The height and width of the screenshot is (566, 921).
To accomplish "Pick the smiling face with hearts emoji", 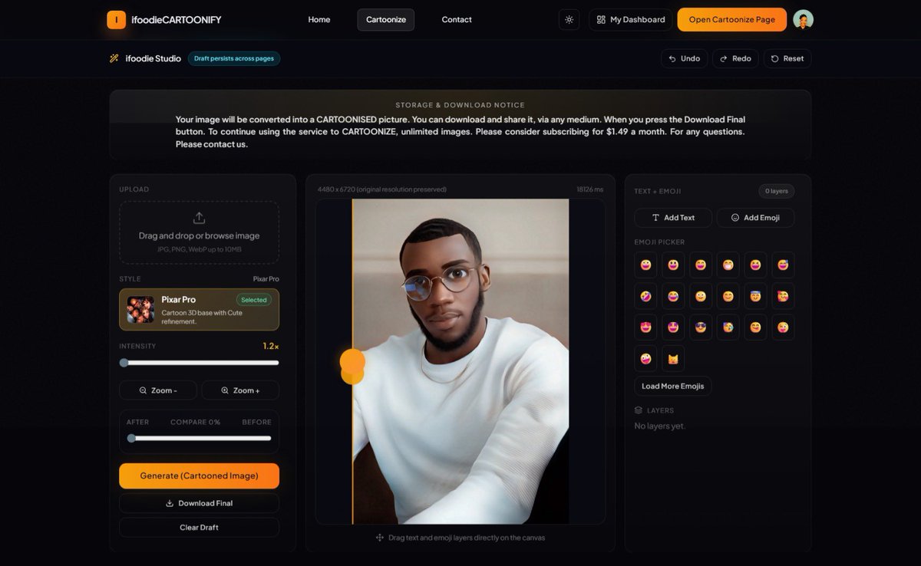I will (783, 296).
